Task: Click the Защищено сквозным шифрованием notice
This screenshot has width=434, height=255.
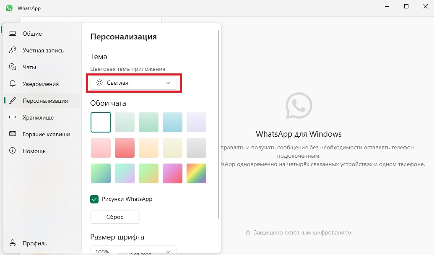Action: 302,233
